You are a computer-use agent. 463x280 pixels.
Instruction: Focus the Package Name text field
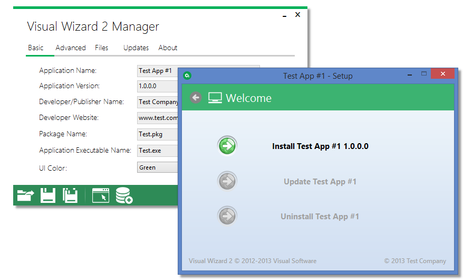point(157,134)
